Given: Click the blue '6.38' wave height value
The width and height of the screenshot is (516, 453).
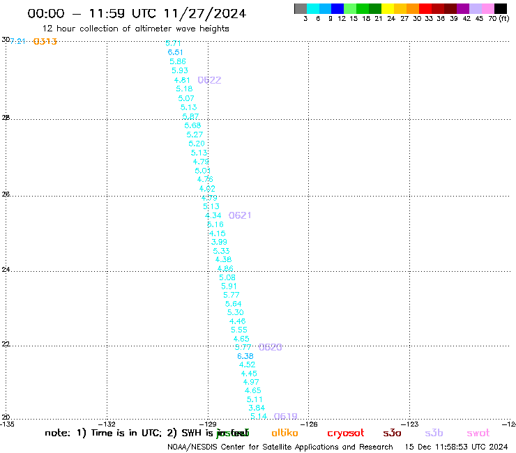Looking at the screenshot, I should [x=245, y=356].
